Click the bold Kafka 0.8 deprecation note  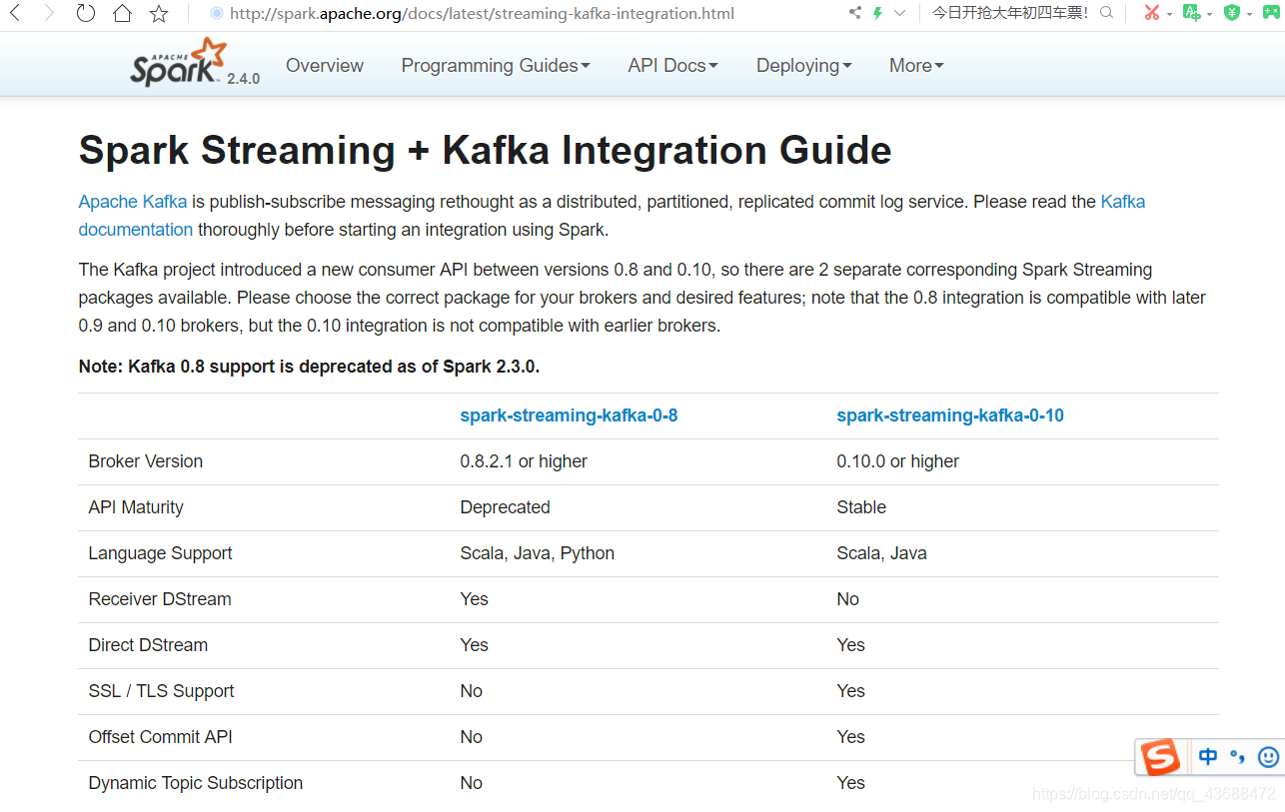click(x=309, y=367)
